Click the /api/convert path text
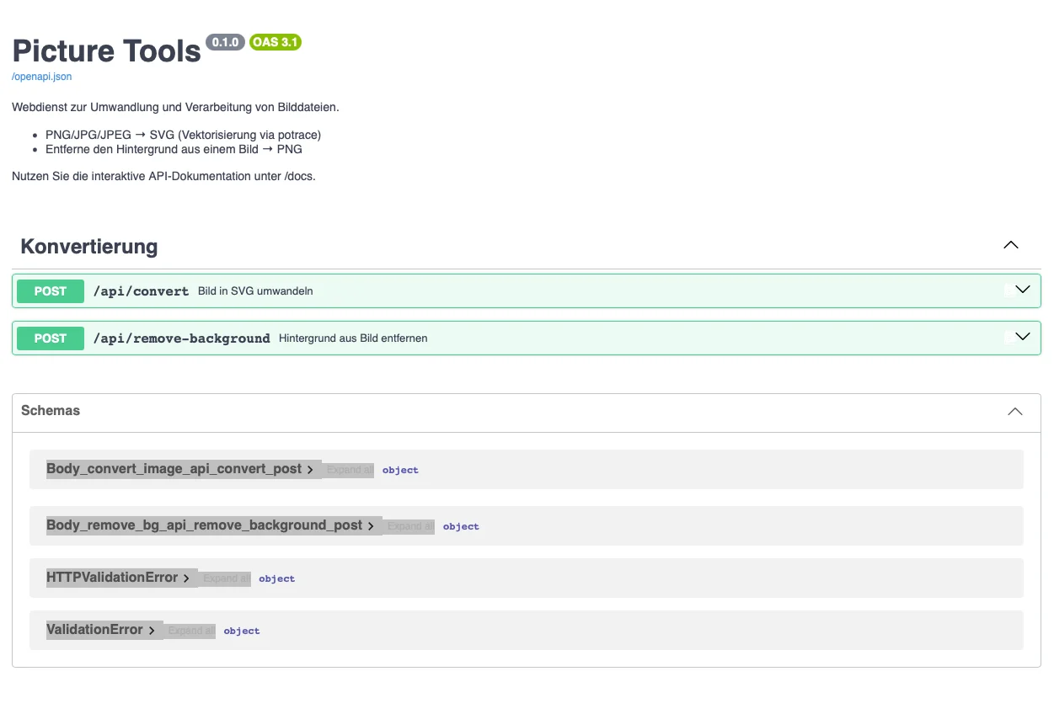Image resolution: width=1054 pixels, height=714 pixels. tap(141, 291)
